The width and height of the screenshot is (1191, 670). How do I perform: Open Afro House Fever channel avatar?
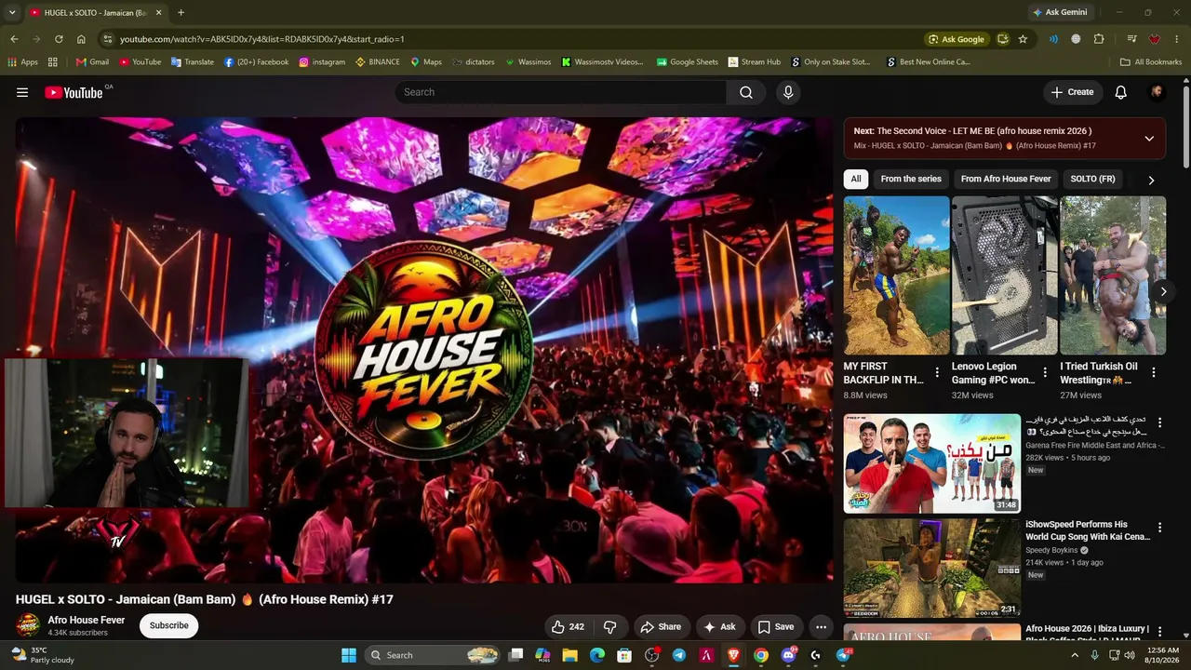[x=28, y=625]
